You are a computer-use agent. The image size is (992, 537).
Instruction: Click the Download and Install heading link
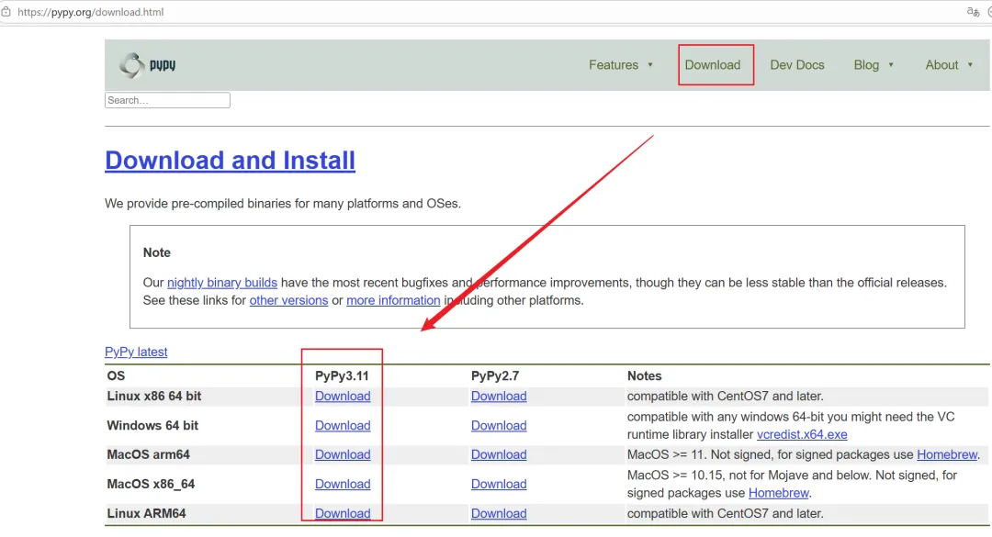pyautogui.click(x=230, y=160)
